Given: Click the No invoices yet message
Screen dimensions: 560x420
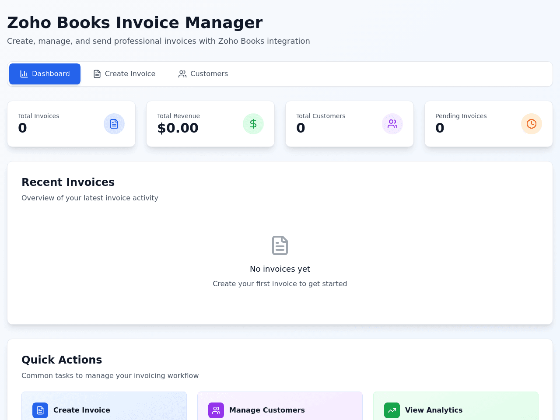Looking at the screenshot, I should (280, 269).
